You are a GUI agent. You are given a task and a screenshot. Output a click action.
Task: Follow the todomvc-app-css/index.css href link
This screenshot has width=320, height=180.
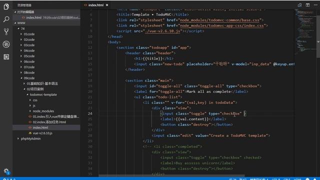click(x=222, y=25)
